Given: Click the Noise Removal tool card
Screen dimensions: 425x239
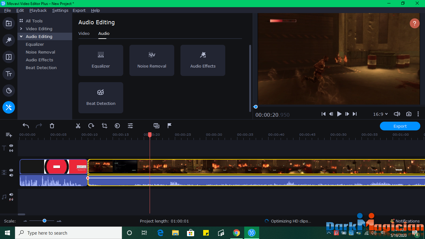Looking at the screenshot, I should [x=152, y=60].
